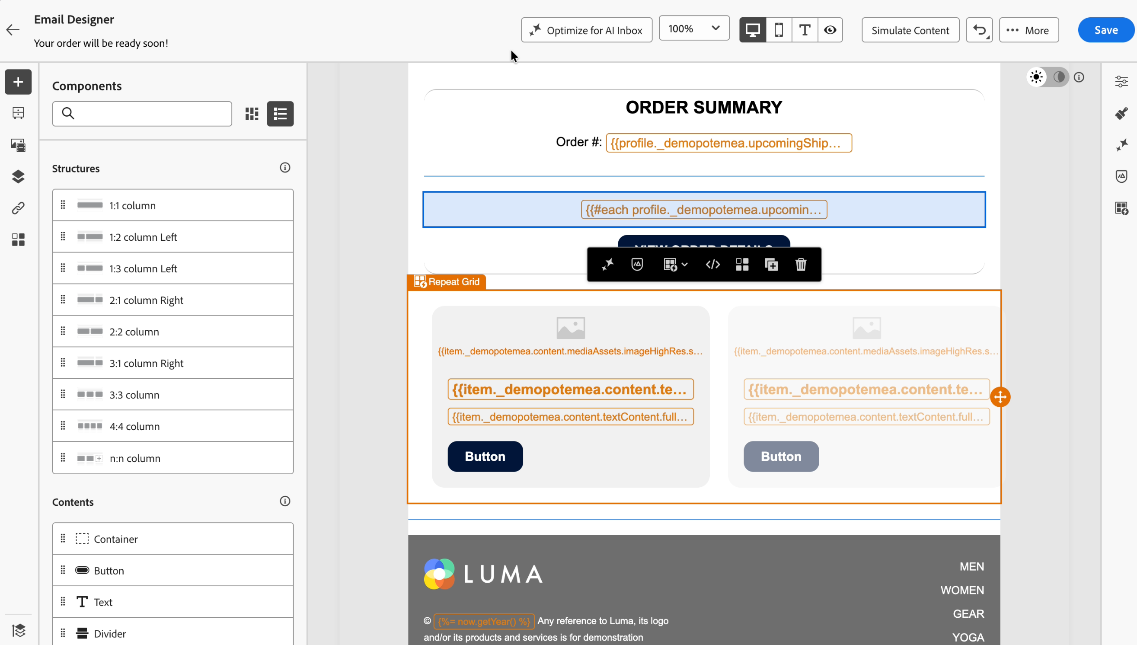The width and height of the screenshot is (1137, 645).
Task: Click Simulate Content button
Action: click(910, 30)
